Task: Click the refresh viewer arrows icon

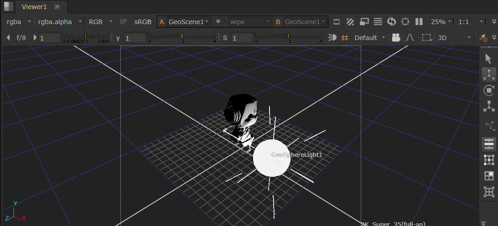Action: pyautogui.click(x=391, y=21)
